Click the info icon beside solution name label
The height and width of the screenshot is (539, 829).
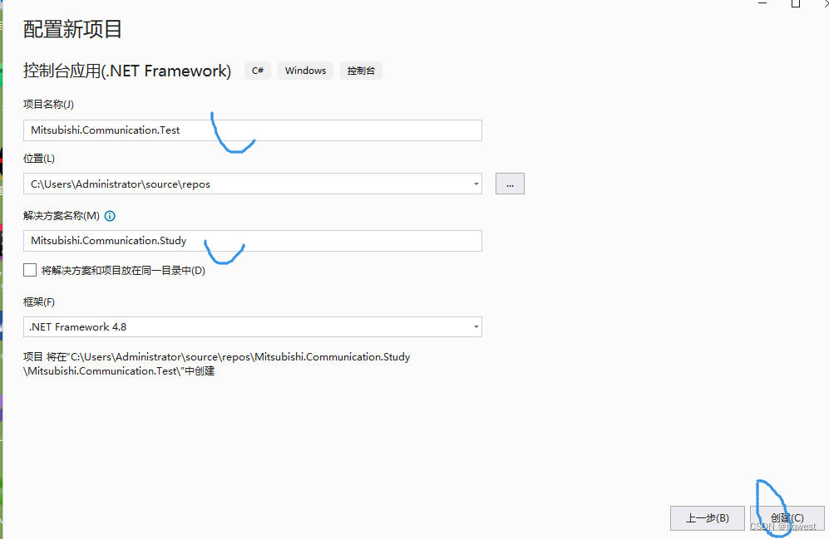coord(110,216)
